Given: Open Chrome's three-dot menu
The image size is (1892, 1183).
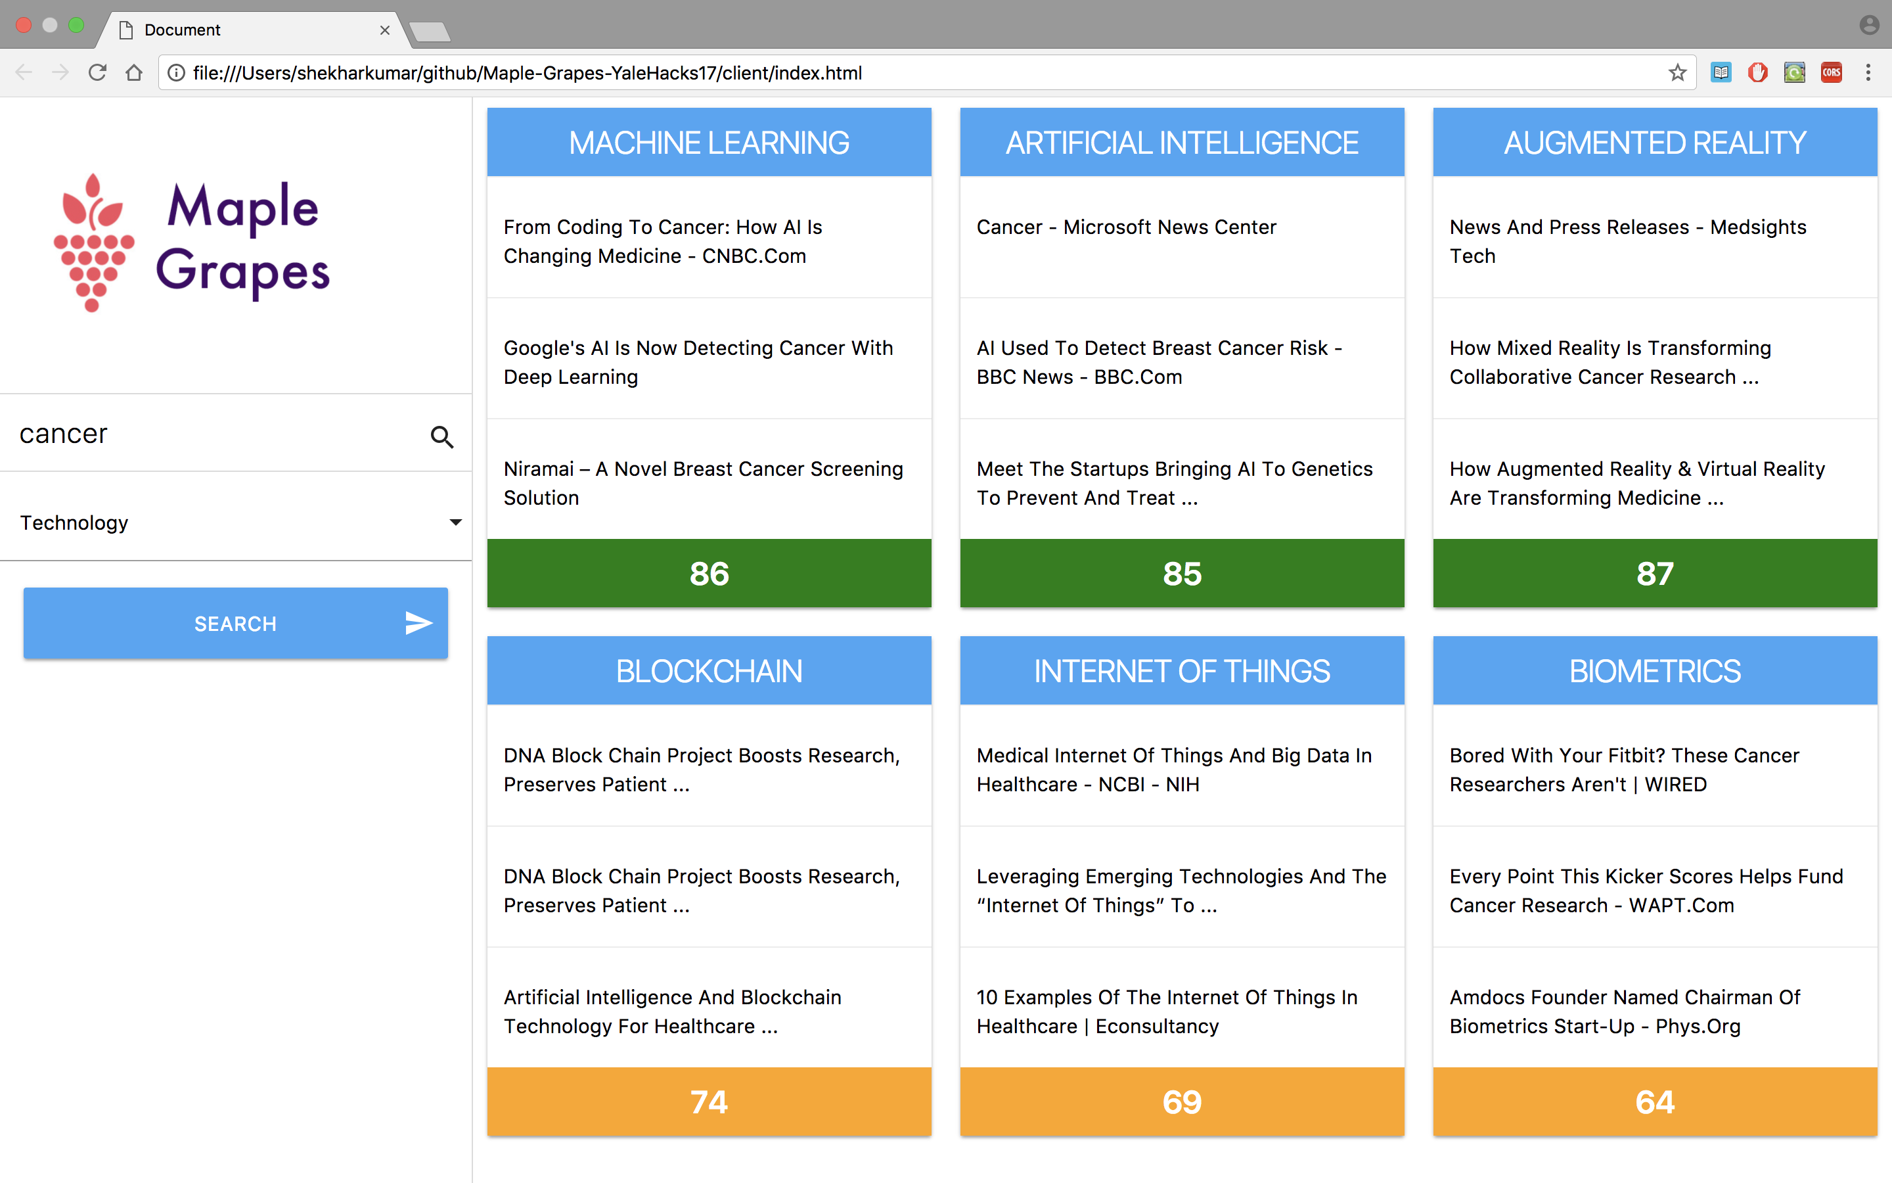Looking at the screenshot, I should point(1868,73).
